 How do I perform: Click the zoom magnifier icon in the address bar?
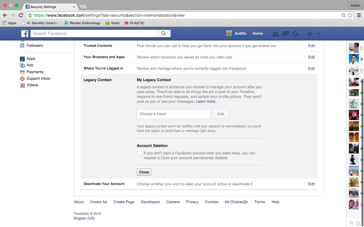pyautogui.click(x=344, y=15)
